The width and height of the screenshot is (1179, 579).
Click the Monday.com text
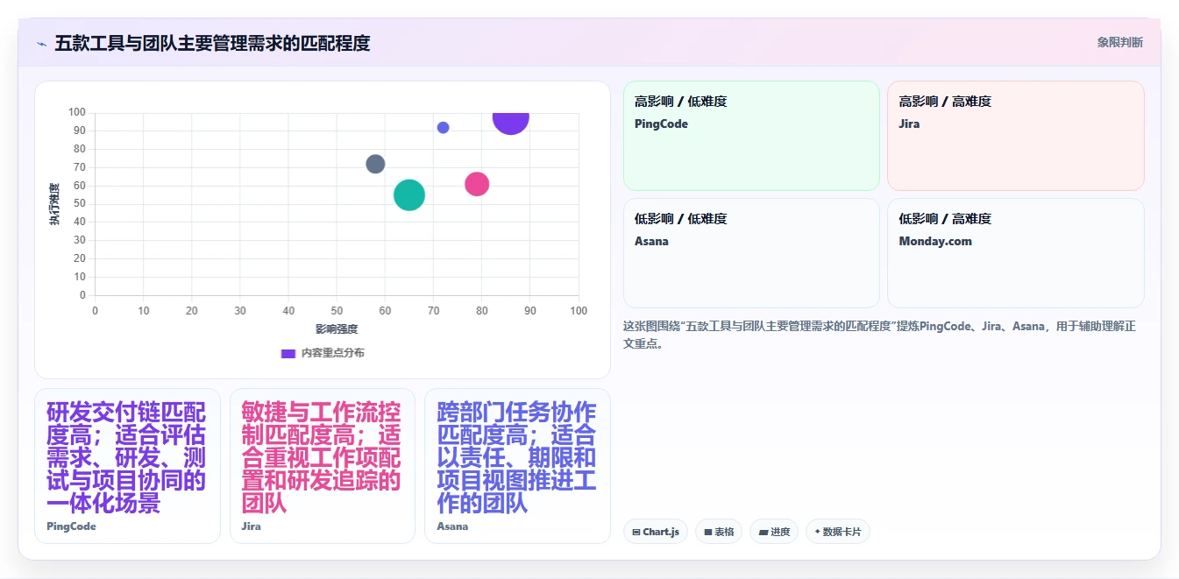[x=935, y=242]
